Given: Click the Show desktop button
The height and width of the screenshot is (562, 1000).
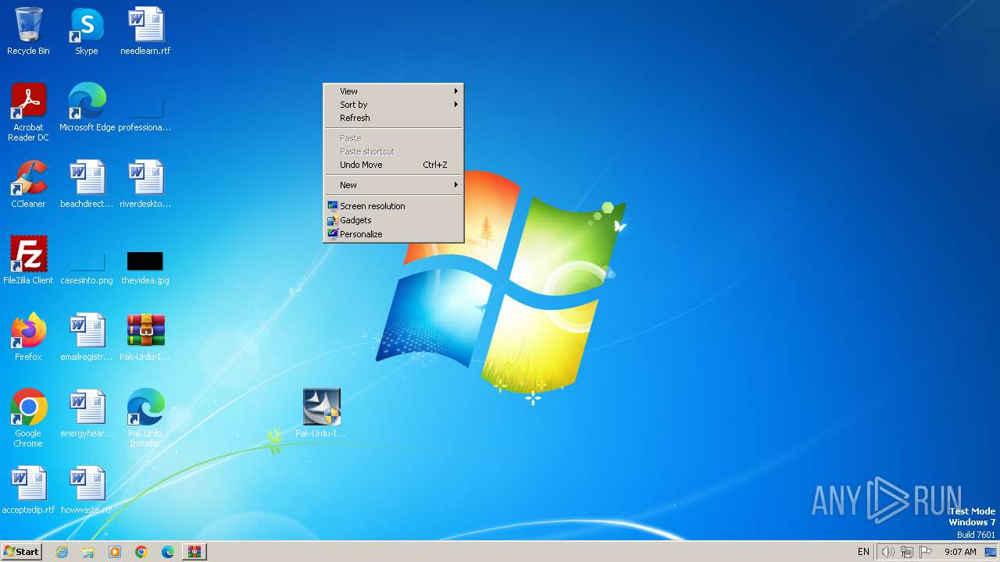Looking at the screenshot, I should (991, 552).
